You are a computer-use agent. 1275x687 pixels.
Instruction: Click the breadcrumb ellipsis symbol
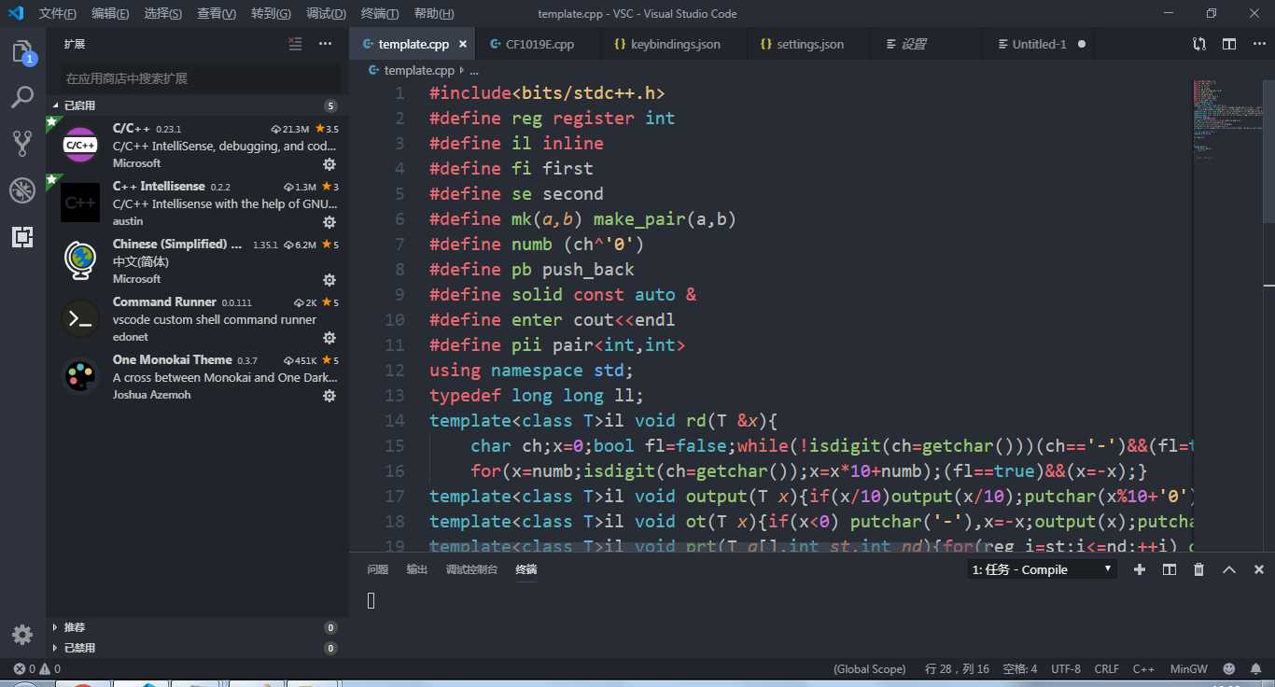(x=474, y=70)
